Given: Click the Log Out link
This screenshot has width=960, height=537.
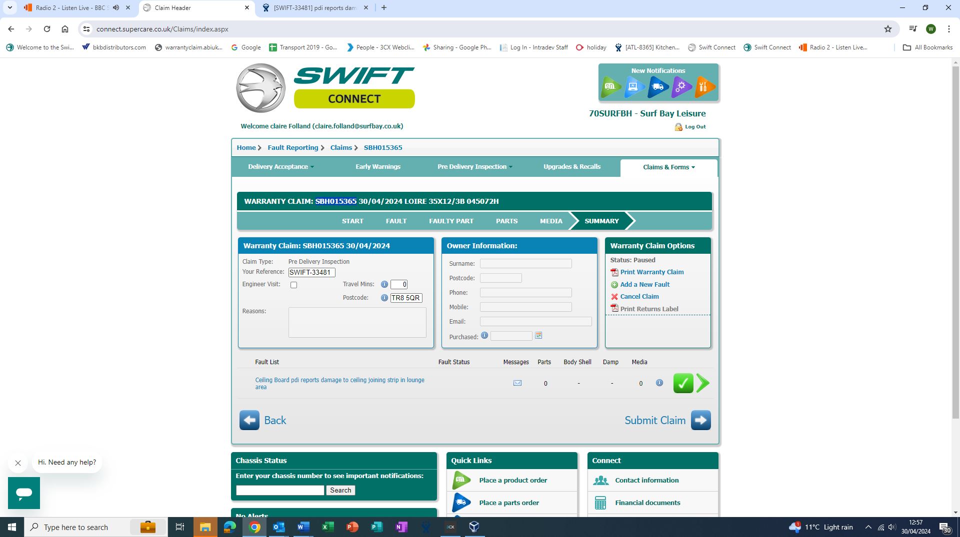Looking at the screenshot, I should 695,127.
